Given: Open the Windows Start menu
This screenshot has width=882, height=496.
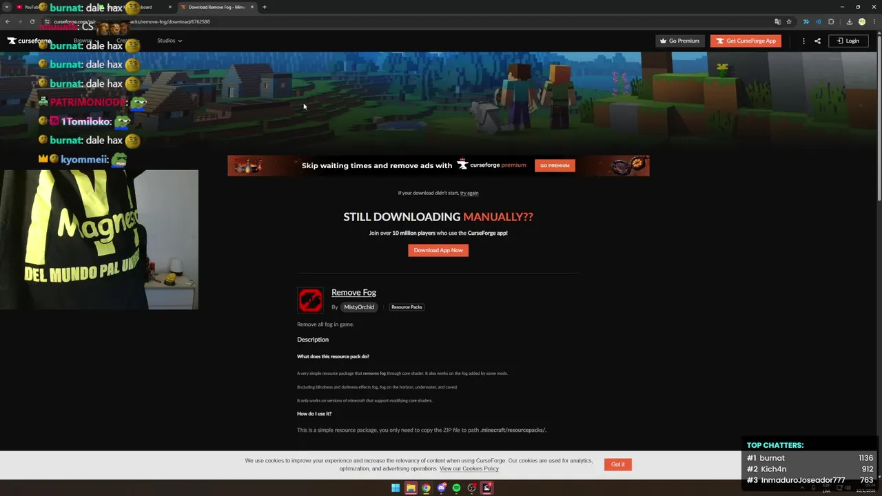Looking at the screenshot, I should (396, 488).
